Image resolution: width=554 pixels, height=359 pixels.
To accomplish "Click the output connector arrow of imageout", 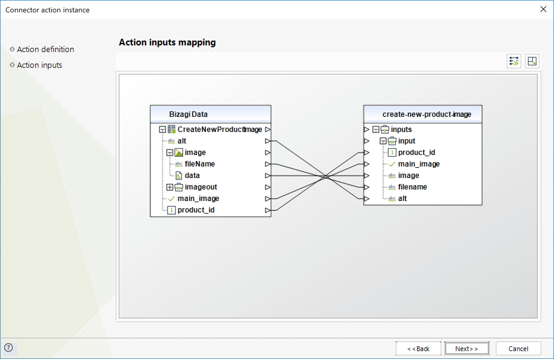I will pos(267,187).
